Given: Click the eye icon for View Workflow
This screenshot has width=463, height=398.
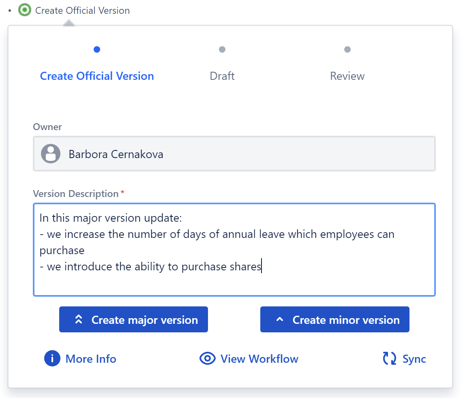Looking at the screenshot, I should [208, 359].
